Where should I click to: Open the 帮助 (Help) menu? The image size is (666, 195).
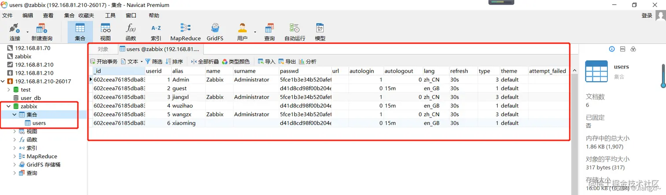click(154, 15)
